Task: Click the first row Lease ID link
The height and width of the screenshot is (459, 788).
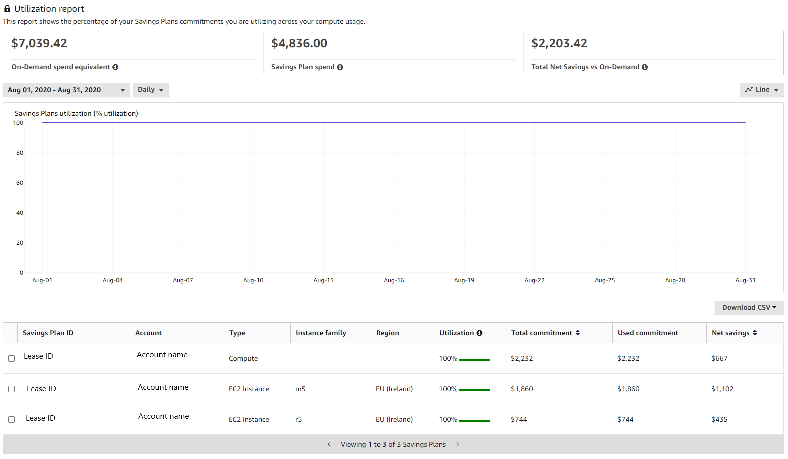Action: click(38, 356)
